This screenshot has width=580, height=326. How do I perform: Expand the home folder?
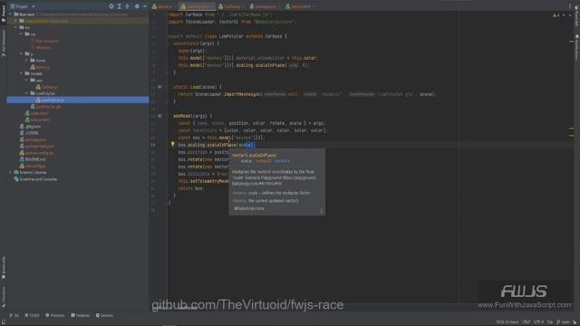[27, 61]
